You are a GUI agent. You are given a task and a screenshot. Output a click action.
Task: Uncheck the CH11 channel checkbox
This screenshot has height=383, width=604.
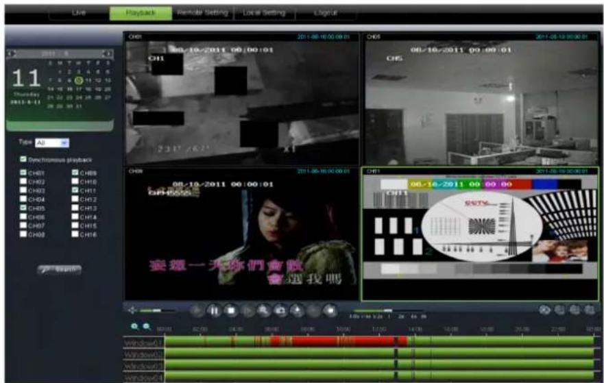(75, 190)
